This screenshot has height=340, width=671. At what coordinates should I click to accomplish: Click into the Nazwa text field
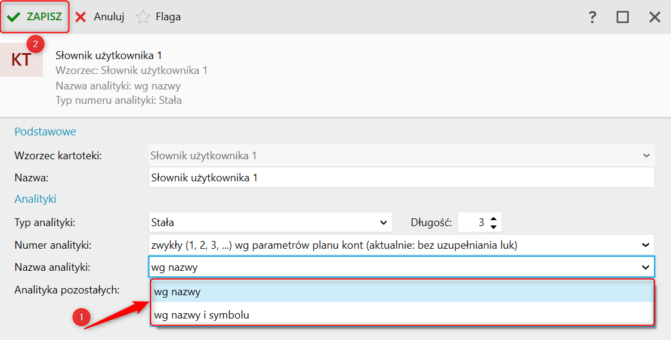point(401,178)
